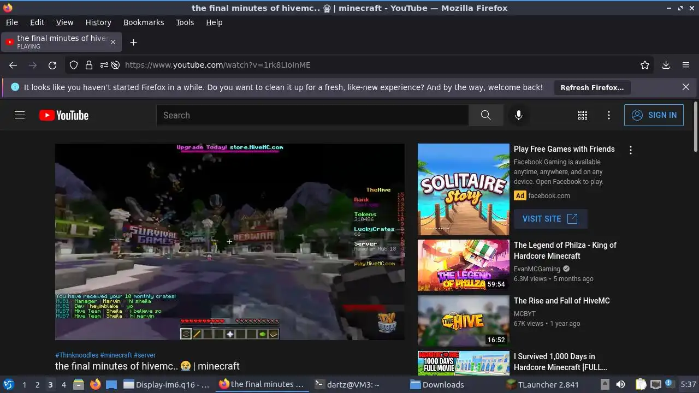This screenshot has width=699, height=393.
Task: Reload the current YouTube page
Action: point(52,65)
